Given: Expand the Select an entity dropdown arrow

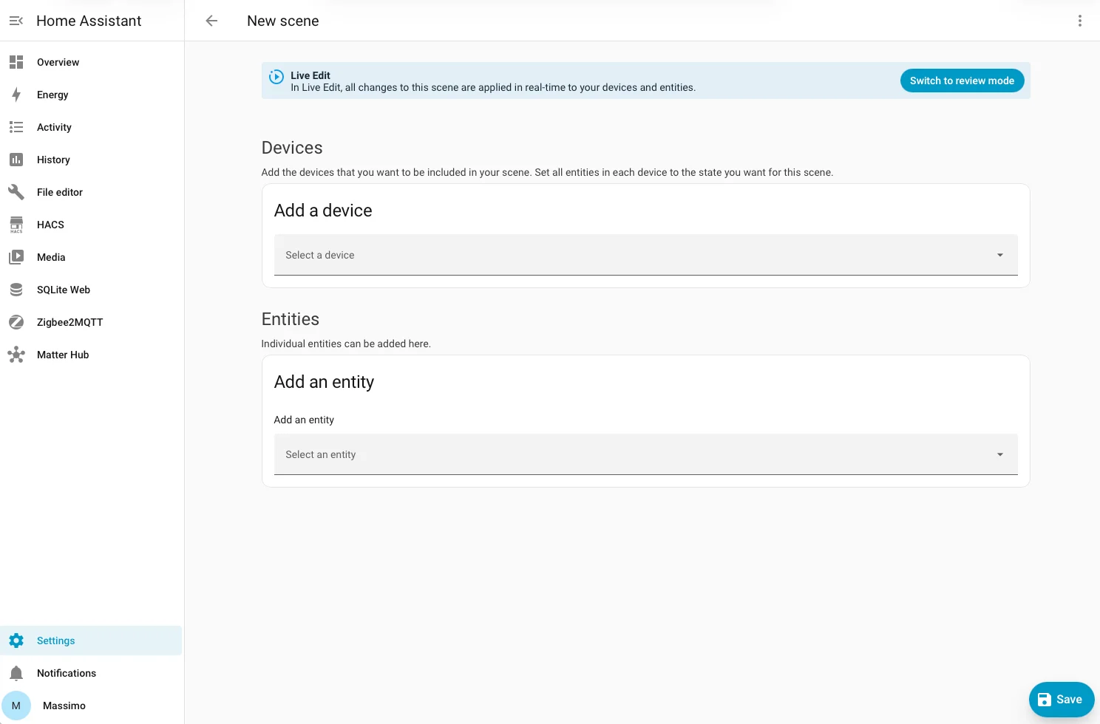Looking at the screenshot, I should (1000, 454).
